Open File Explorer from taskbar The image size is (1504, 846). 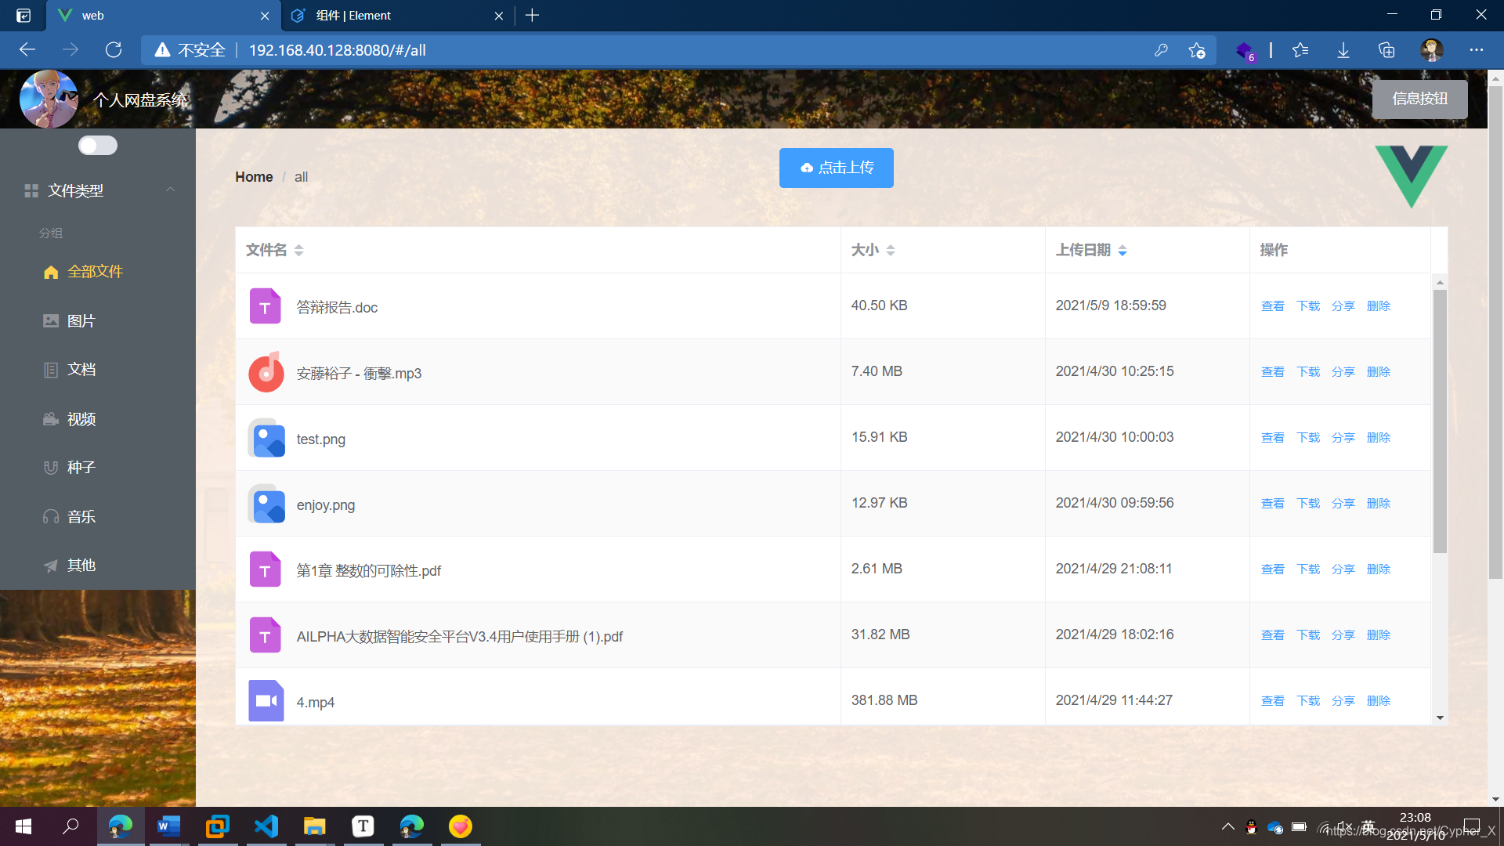pyautogui.click(x=315, y=826)
